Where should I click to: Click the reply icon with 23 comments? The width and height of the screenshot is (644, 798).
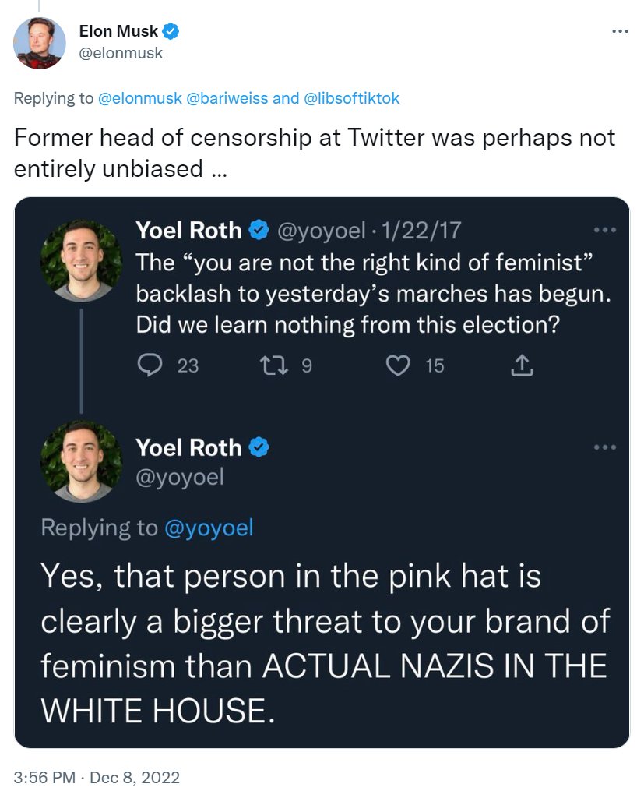pos(150,365)
